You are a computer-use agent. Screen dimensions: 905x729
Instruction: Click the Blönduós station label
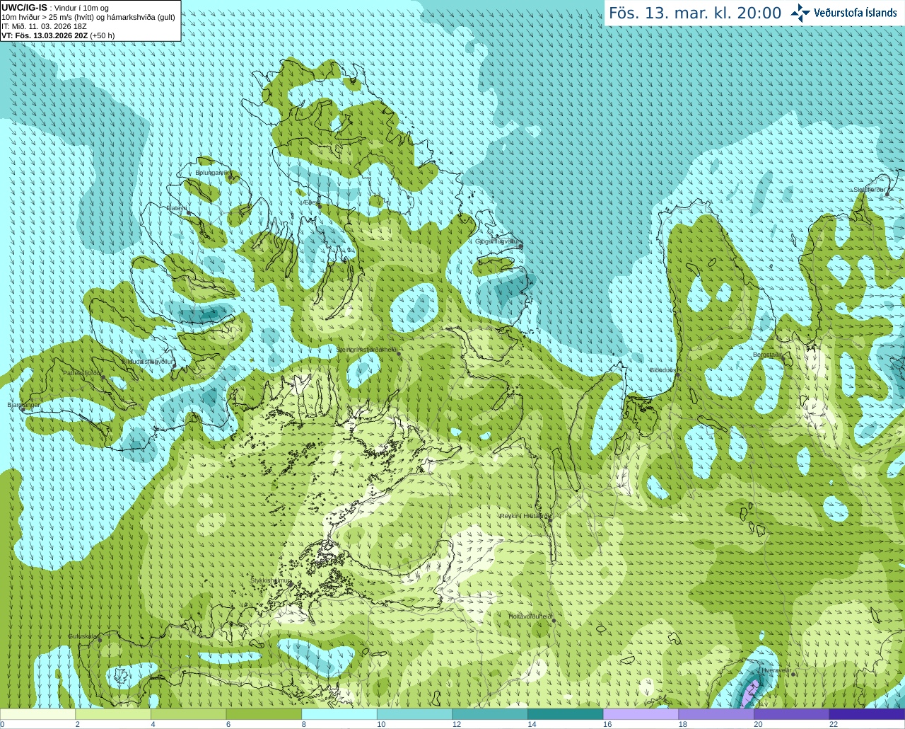663,370
